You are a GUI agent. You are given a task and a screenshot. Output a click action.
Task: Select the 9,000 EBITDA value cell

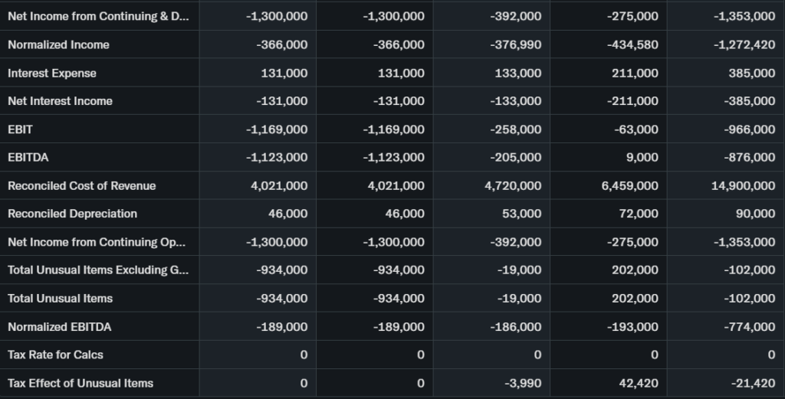click(647, 157)
